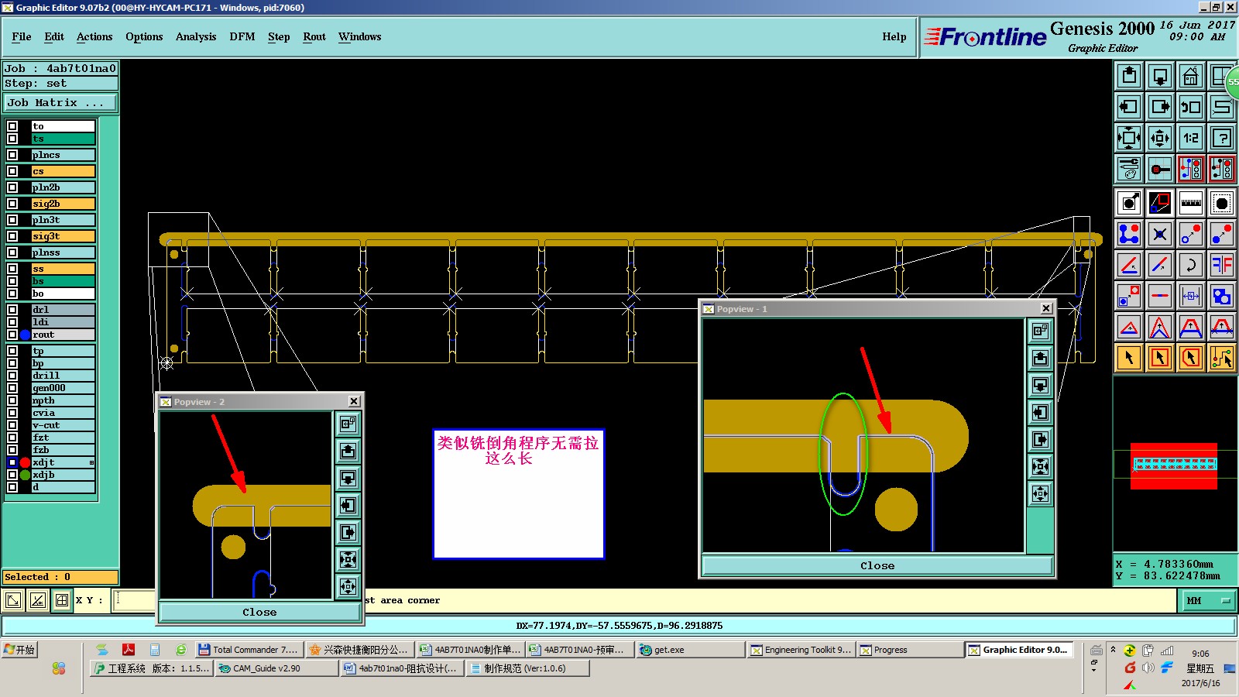
Task: Select the layer name ldi
Action: (x=63, y=322)
